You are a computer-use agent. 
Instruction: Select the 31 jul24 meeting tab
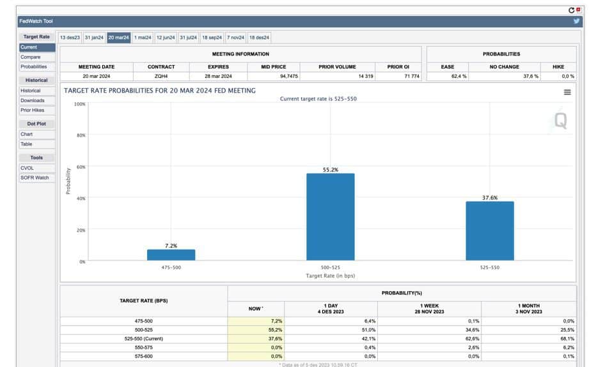click(x=189, y=38)
